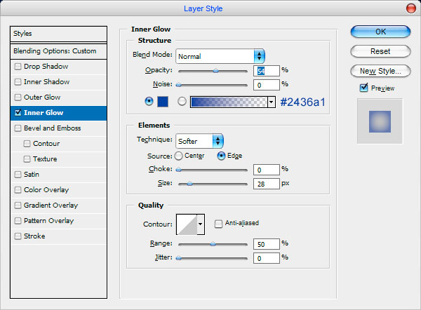This screenshot has height=310, width=421.
Task: Enable the Stroke checkbox
Action: 18,236
